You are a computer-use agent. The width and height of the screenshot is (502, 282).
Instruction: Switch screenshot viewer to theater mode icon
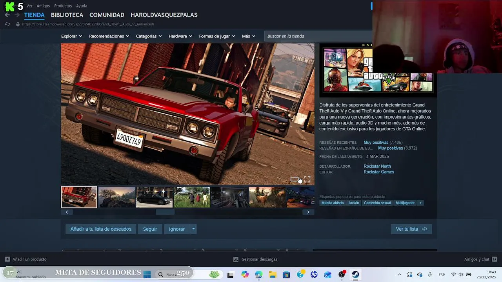pos(295,179)
